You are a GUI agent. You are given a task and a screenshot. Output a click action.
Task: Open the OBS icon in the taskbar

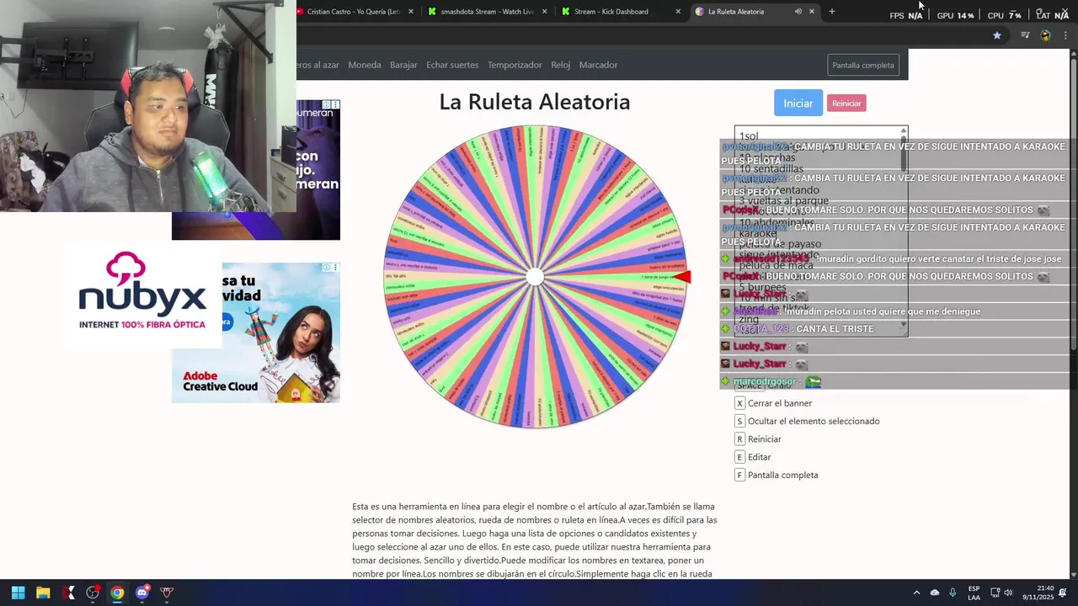pyautogui.click(x=93, y=593)
